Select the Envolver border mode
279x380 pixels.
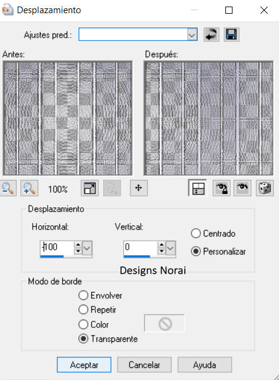tap(83, 295)
